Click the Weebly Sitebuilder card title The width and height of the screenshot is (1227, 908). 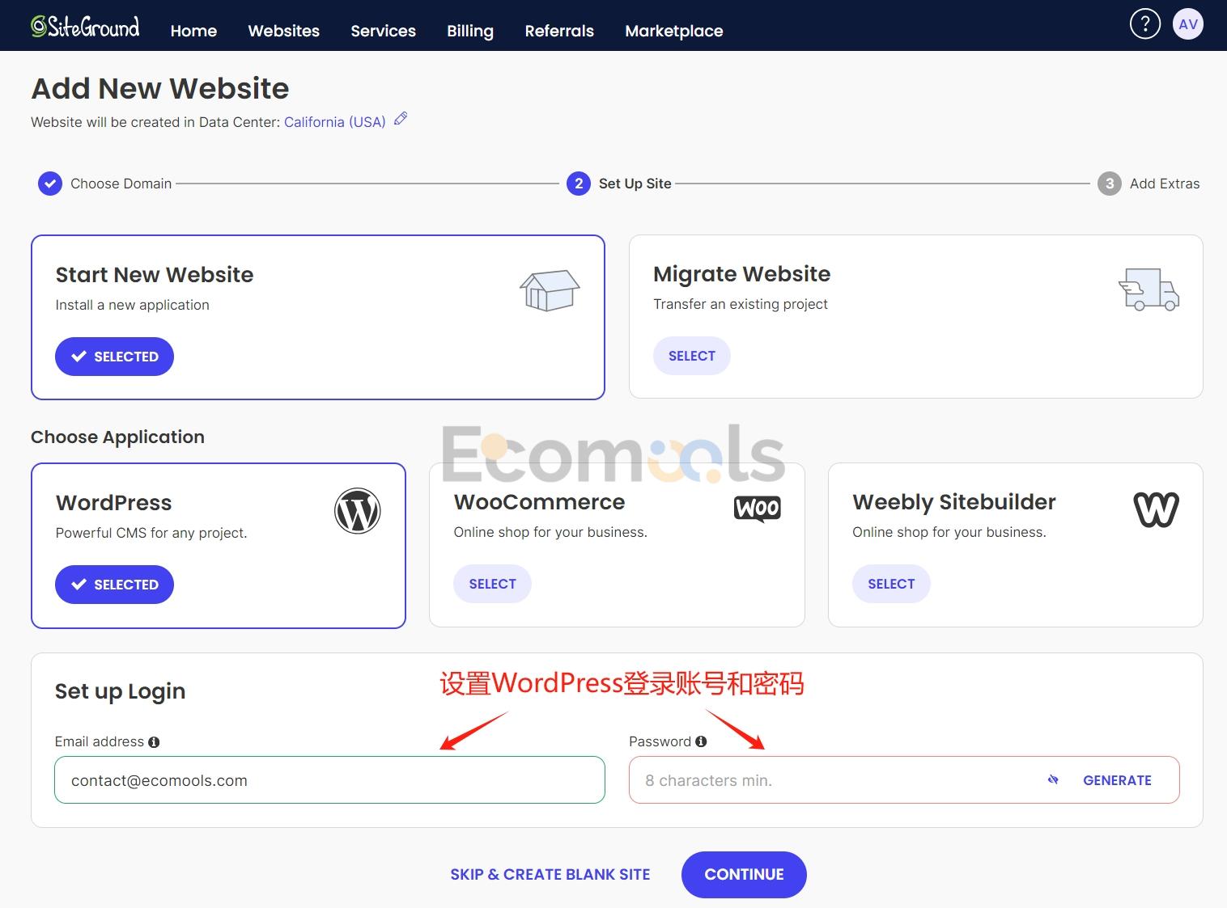954,502
